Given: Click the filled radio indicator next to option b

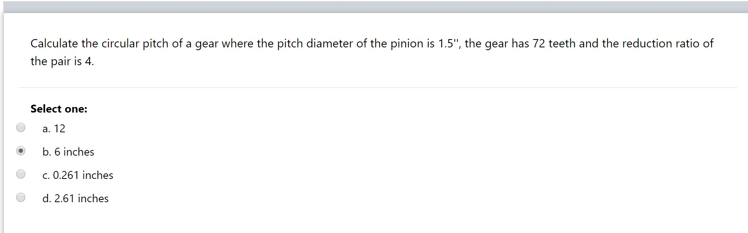Looking at the screenshot, I should tap(21, 150).
